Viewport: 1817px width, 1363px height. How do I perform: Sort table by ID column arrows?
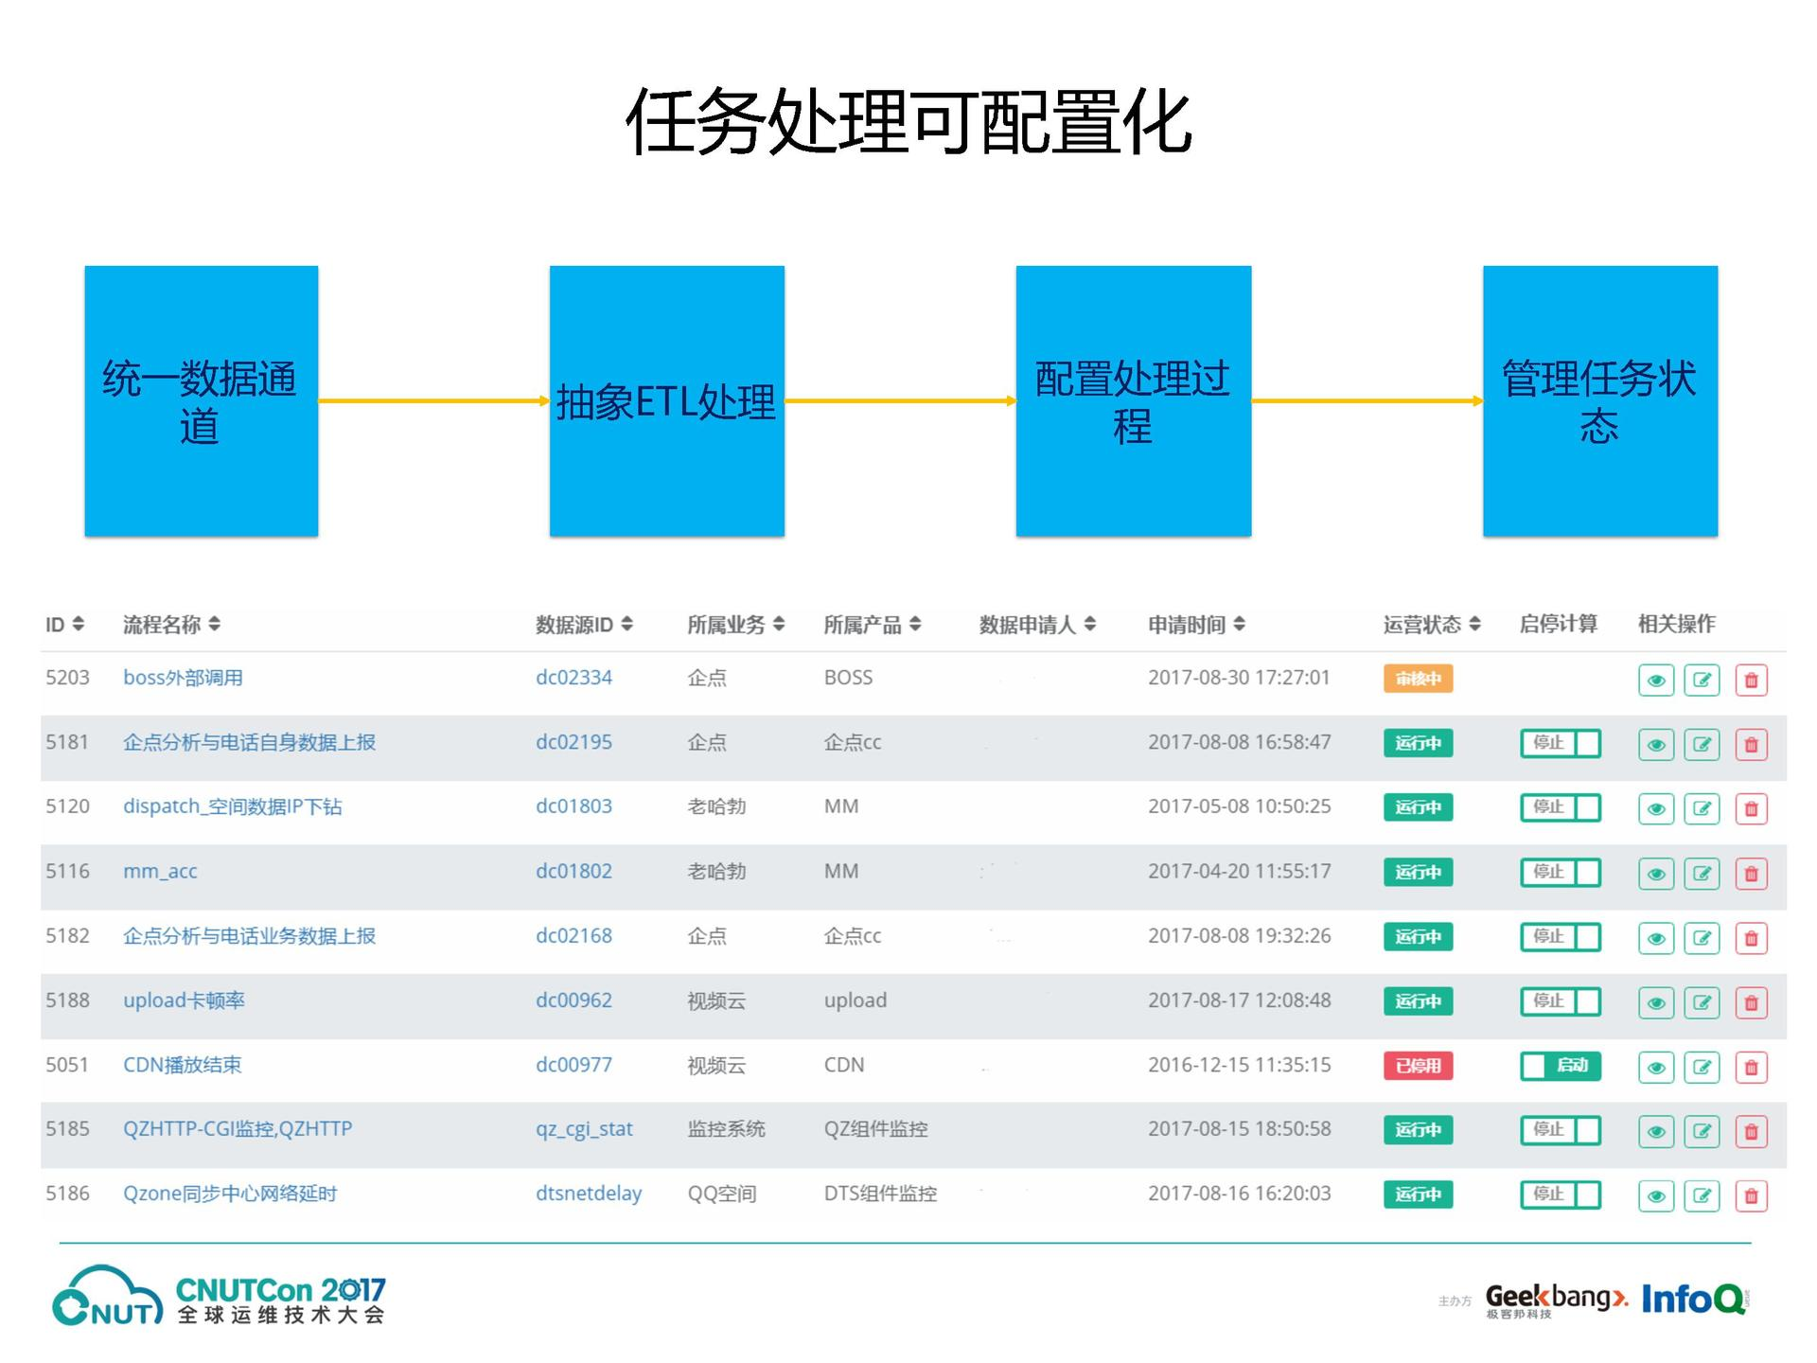pyautogui.click(x=79, y=624)
